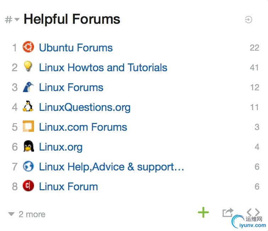Open Linux Howtos and Tutorials link
Image resolution: width=268 pixels, height=231 pixels.
pyautogui.click(x=103, y=68)
